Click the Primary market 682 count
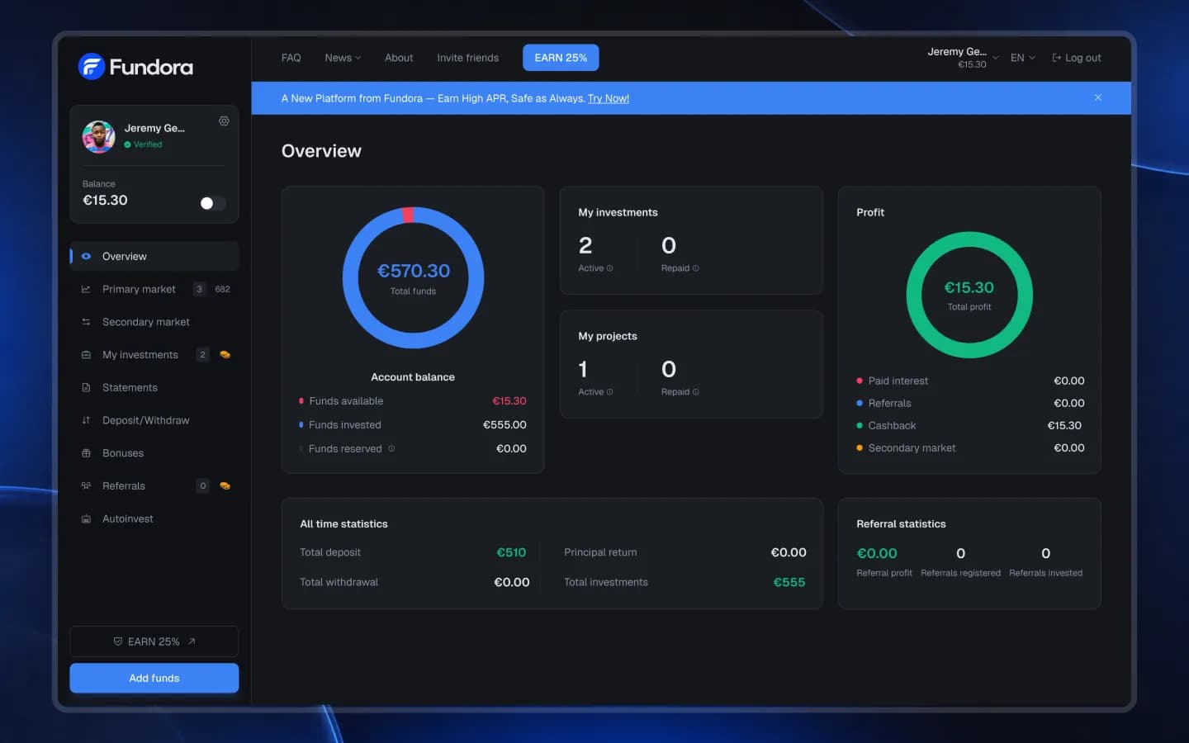 [x=222, y=290]
